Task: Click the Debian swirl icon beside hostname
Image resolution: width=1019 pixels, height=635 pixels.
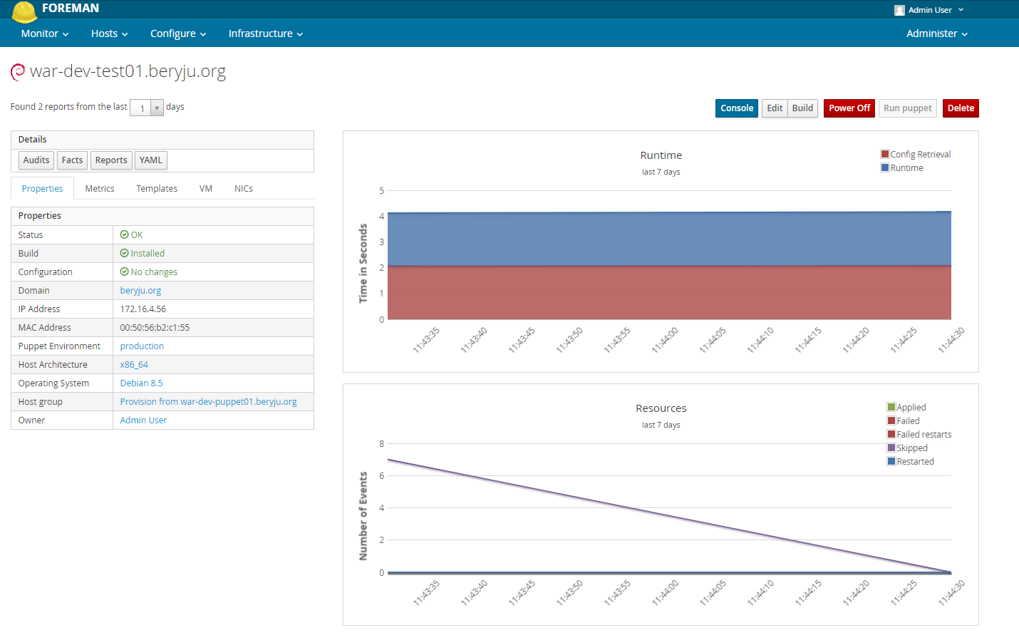Action: [x=18, y=71]
